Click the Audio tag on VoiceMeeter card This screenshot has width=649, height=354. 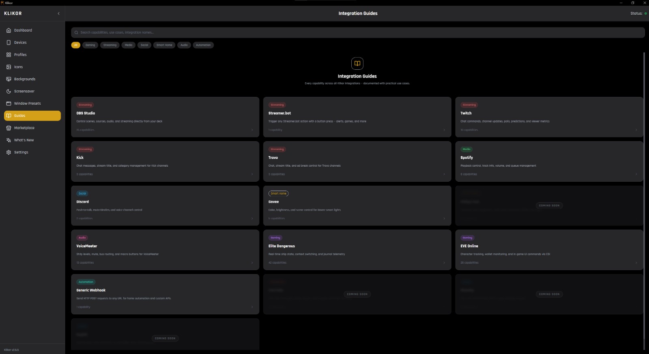82,238
